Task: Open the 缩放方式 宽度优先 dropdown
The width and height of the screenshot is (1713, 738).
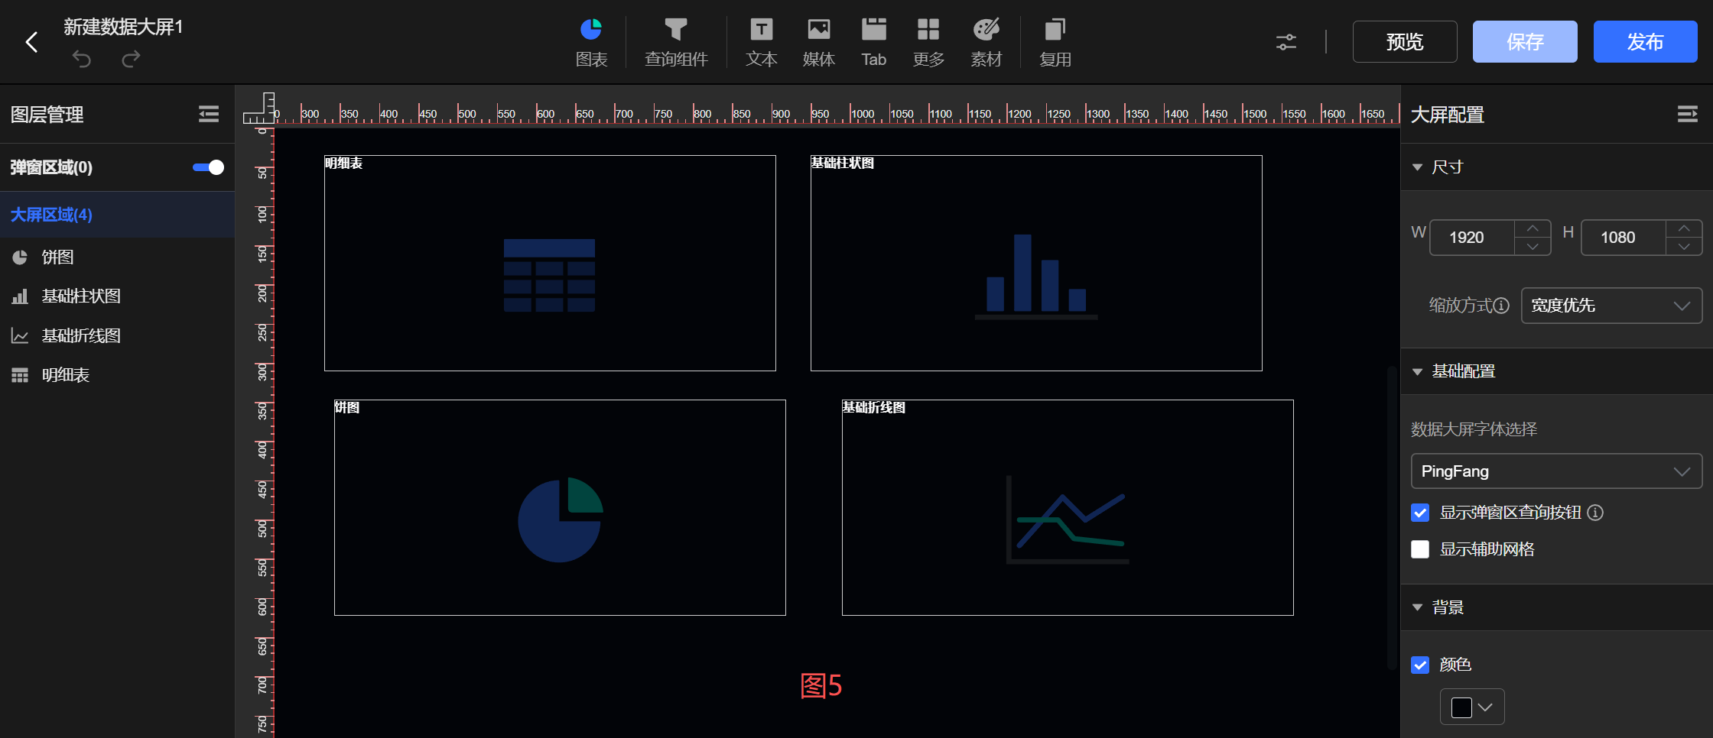Action: point(1611,306)
